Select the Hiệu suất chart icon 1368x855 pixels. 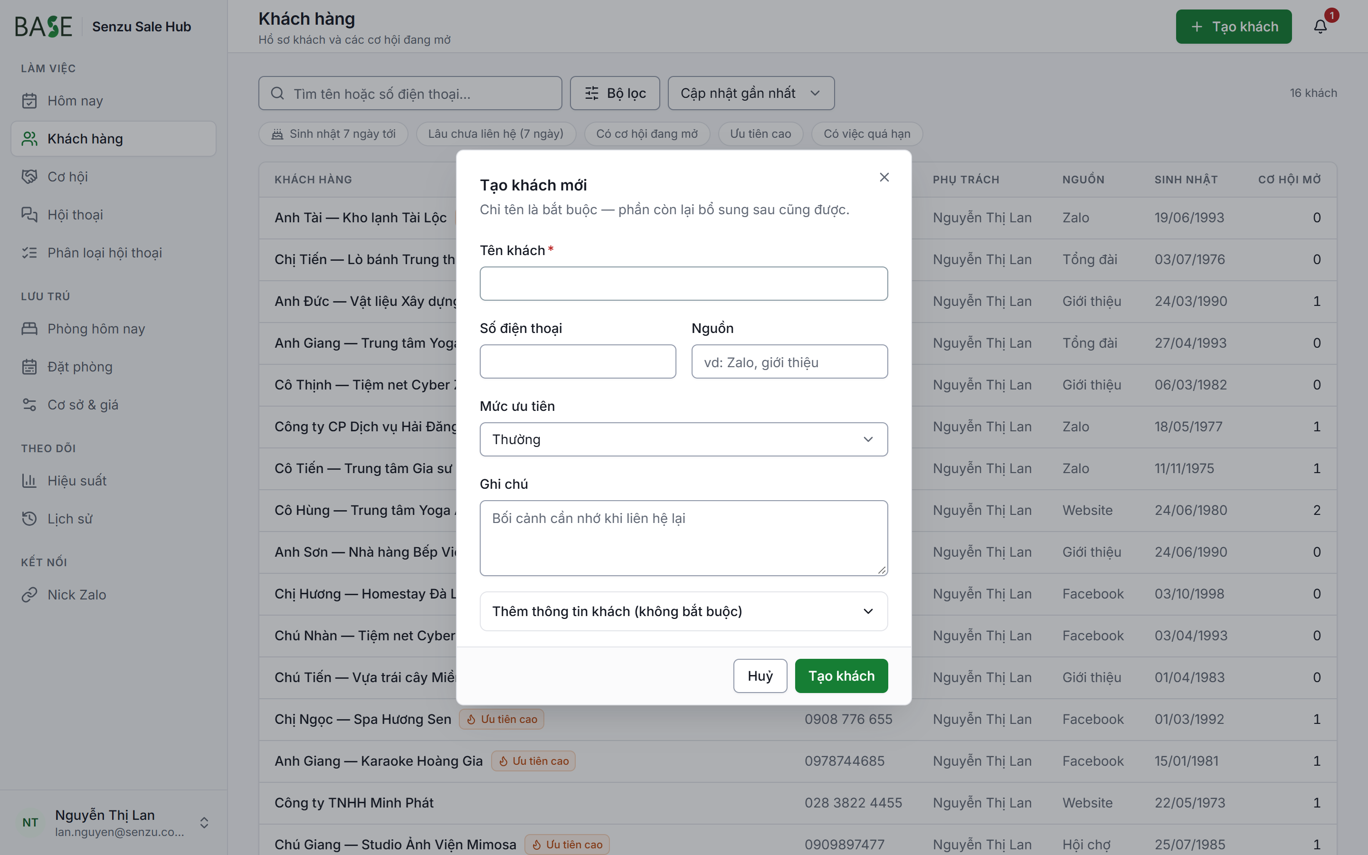click(29, 481)
